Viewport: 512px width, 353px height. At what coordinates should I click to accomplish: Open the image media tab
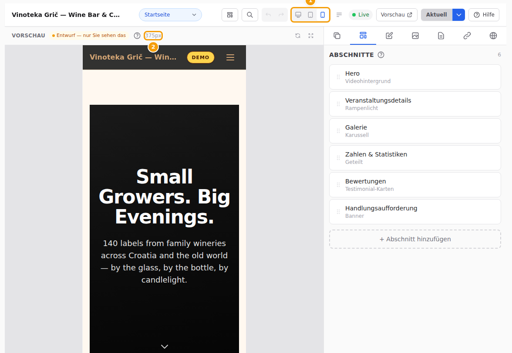(415, 36)
